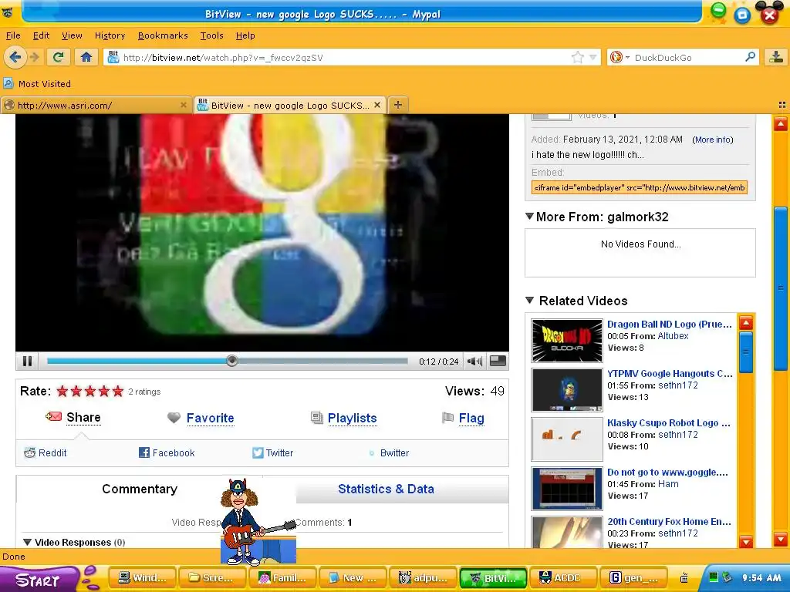Open the Share options
This screenshot has width=790, height=592.
83,417
